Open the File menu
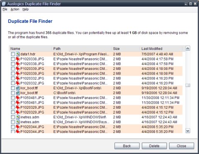Image resolution: width=199 pixels, height=154 pixels. (5, 9)
